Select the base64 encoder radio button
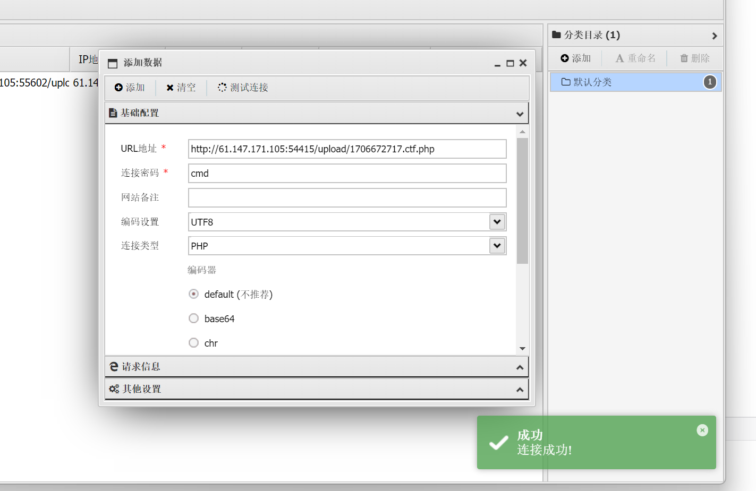This screenshot has width=756, height=491. pos(194,318)
